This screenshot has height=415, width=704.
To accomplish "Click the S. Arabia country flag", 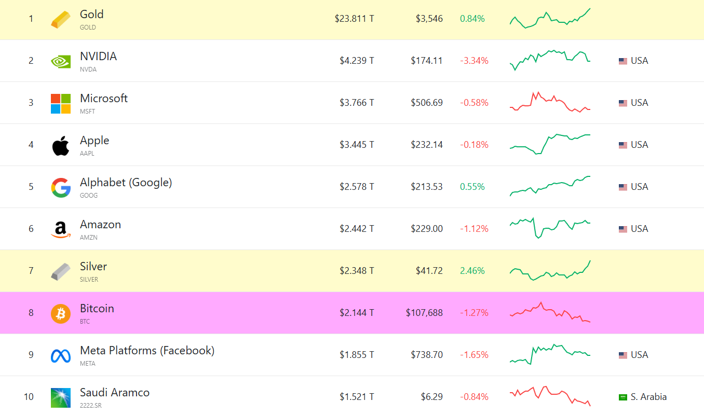I will click(623, 397).
